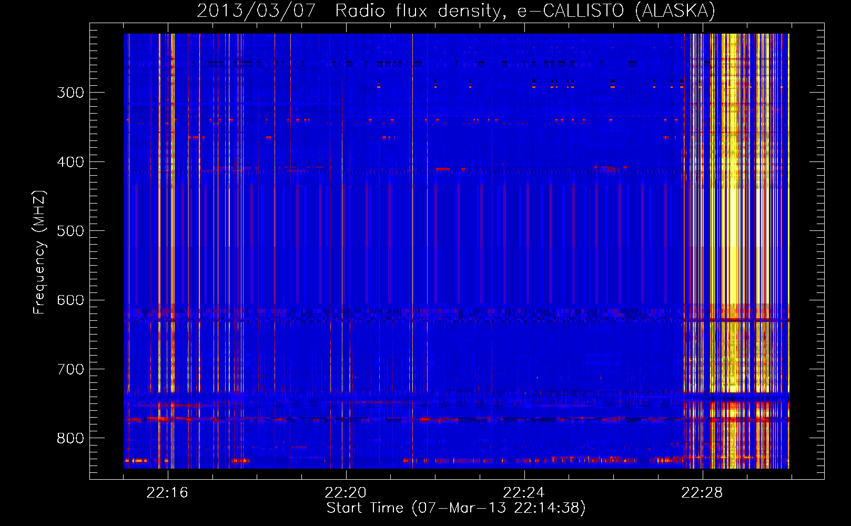Screen dimensions: 851x526
Task: Click the date '2013/03/07' in the title
Action: 256,11
